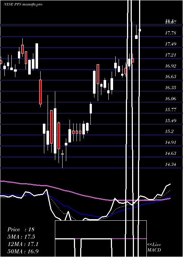Image resolution: width=183 pixels, height=257 pixels.
Task: Click the 17.49 price axis label
Action: [171, 44]
